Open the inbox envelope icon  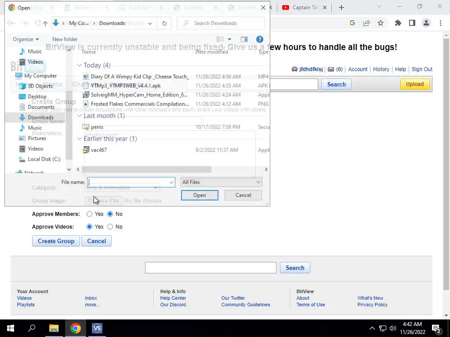coord(331,69)
